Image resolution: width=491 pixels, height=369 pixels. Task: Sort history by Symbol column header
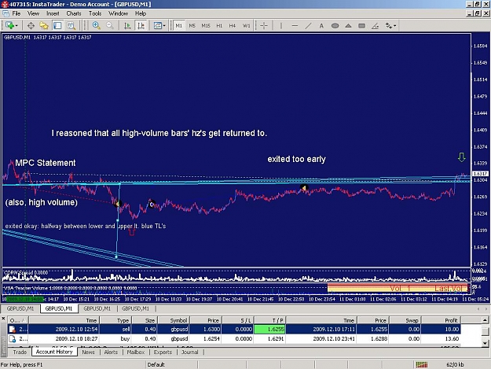(x=174, y=320)
